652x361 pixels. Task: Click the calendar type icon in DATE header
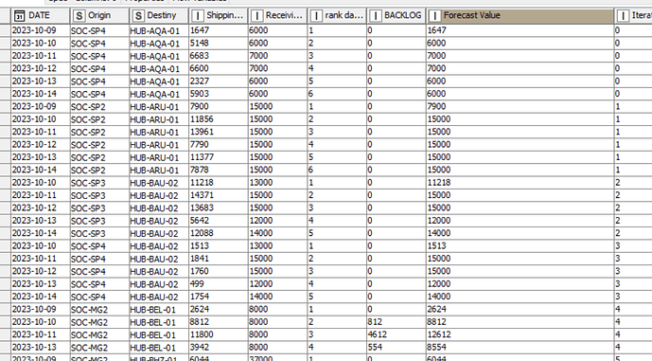19,16
